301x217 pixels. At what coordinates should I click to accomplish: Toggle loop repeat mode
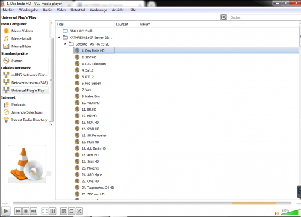click(x=72, y=211)
